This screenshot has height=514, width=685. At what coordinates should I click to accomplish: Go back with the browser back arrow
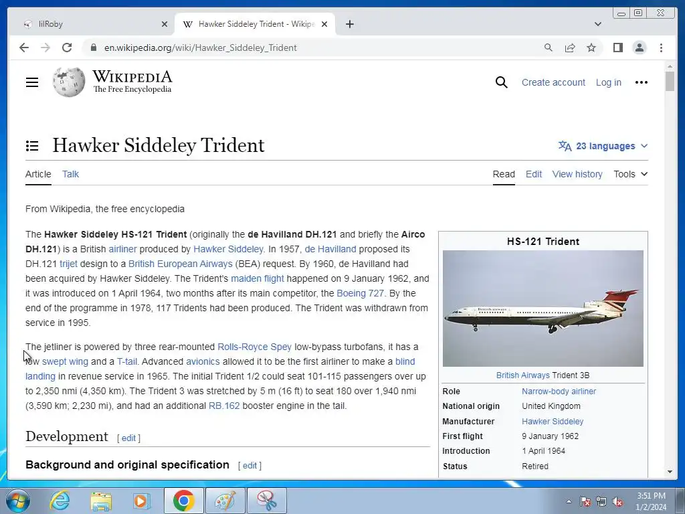24,48
